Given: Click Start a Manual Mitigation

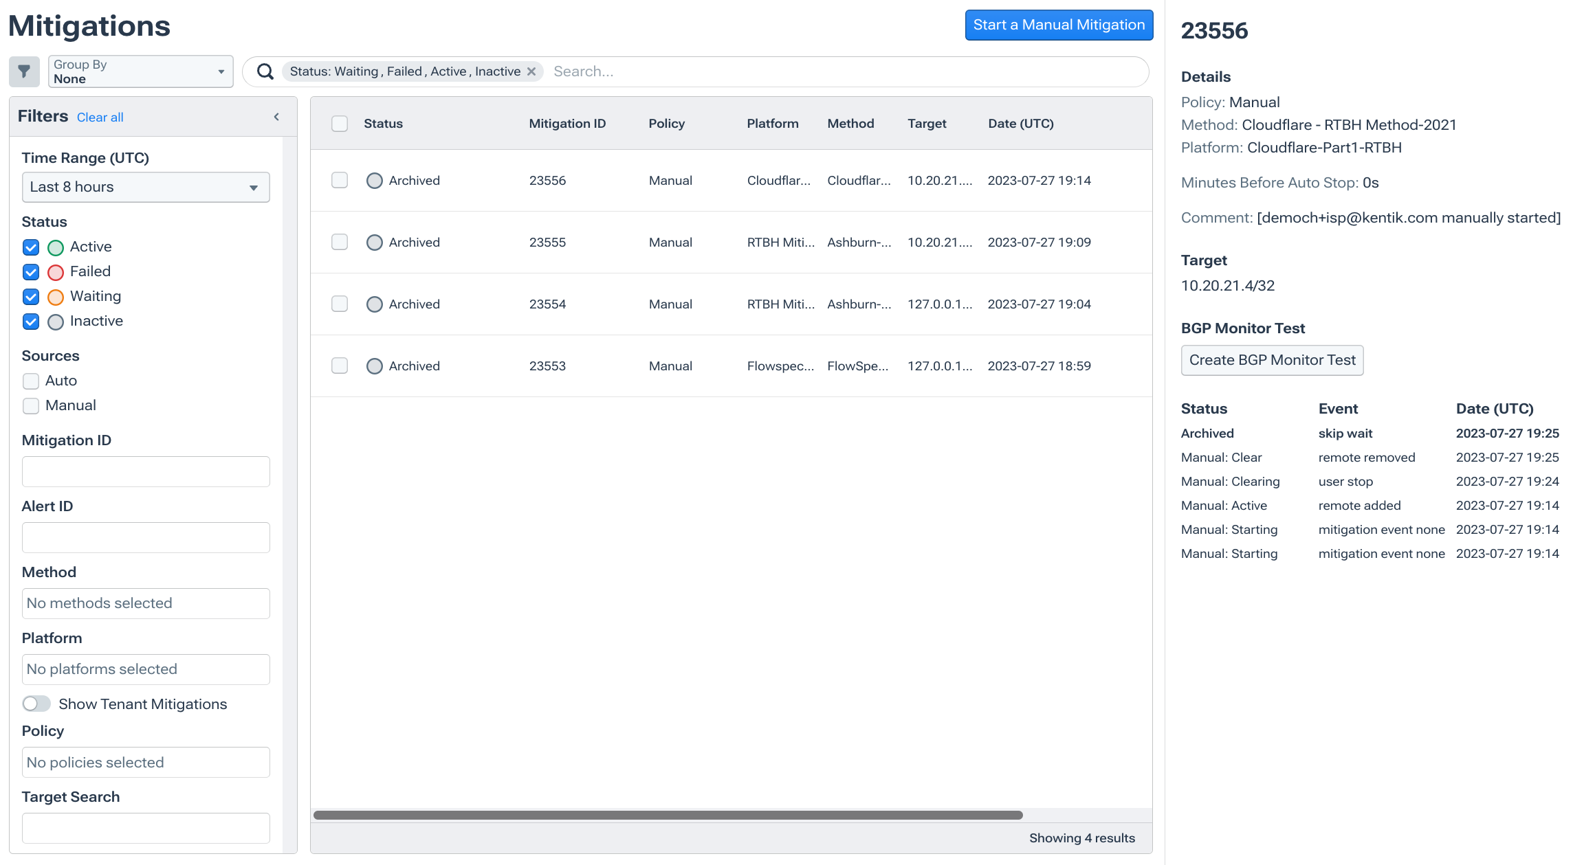Looking at the screenshot, I should coord(1059,25).
